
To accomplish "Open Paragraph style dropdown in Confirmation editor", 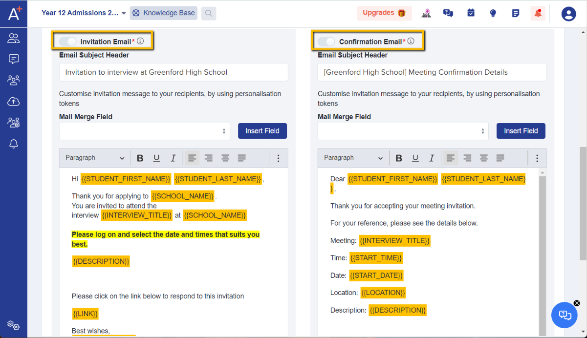I will (353, 158).
